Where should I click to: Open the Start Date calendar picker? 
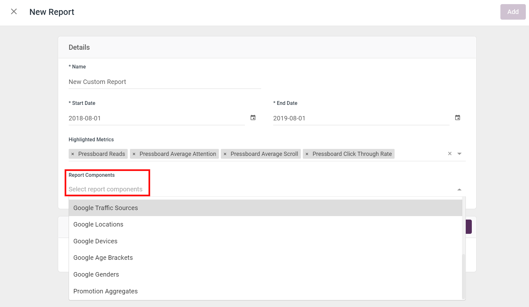[253, 118]
